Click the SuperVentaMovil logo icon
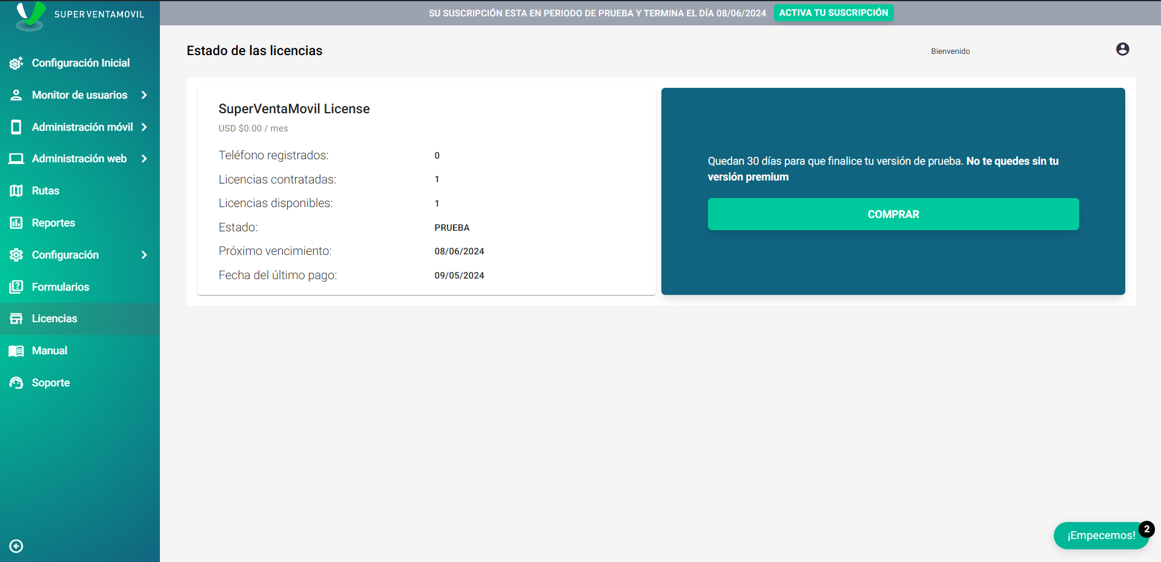This screenshot has width=1161, height=562. 30,15
